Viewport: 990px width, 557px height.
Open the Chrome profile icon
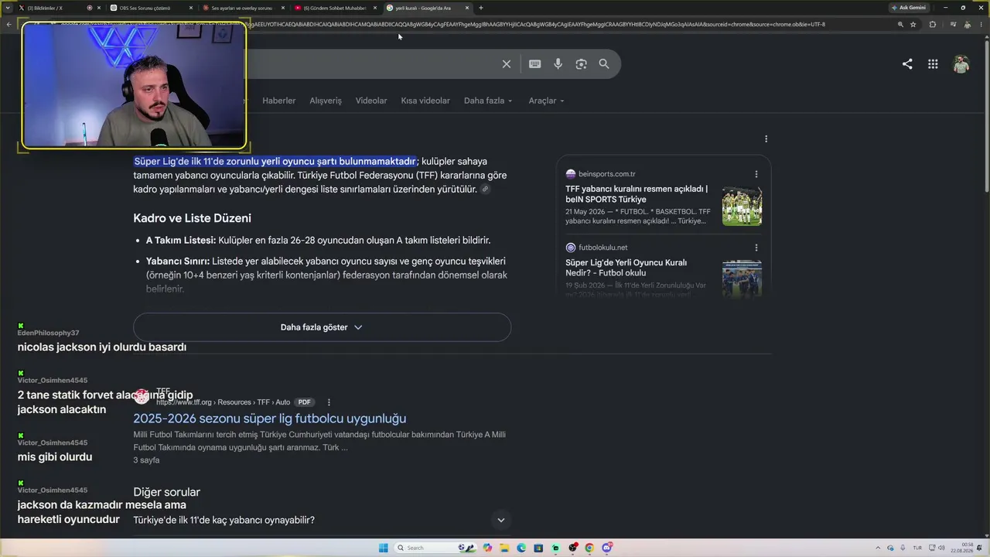pyautogui.click(x=967, y=24)
